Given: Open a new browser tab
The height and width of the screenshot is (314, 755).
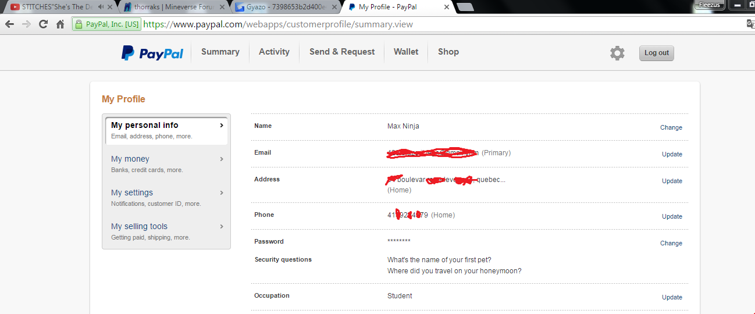Looking at the screenshot, I should tap(465, 7).
